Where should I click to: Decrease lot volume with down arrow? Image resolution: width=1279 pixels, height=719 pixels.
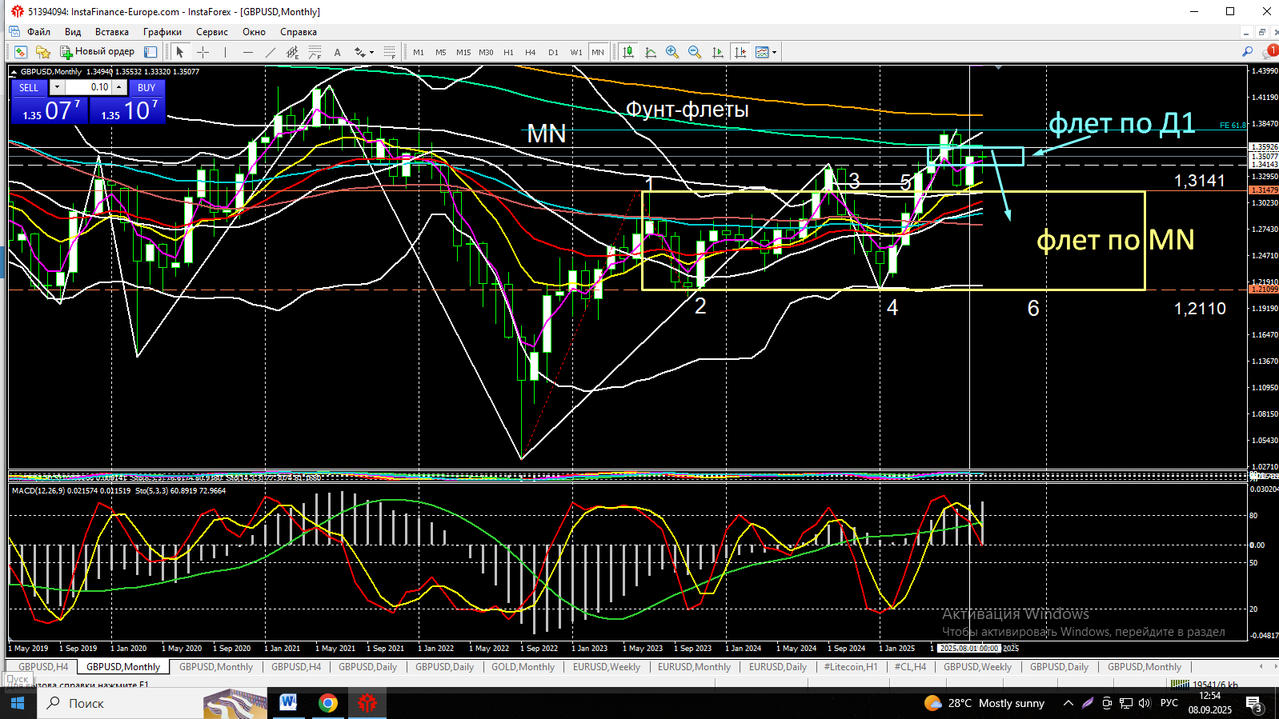coord(57,87)
